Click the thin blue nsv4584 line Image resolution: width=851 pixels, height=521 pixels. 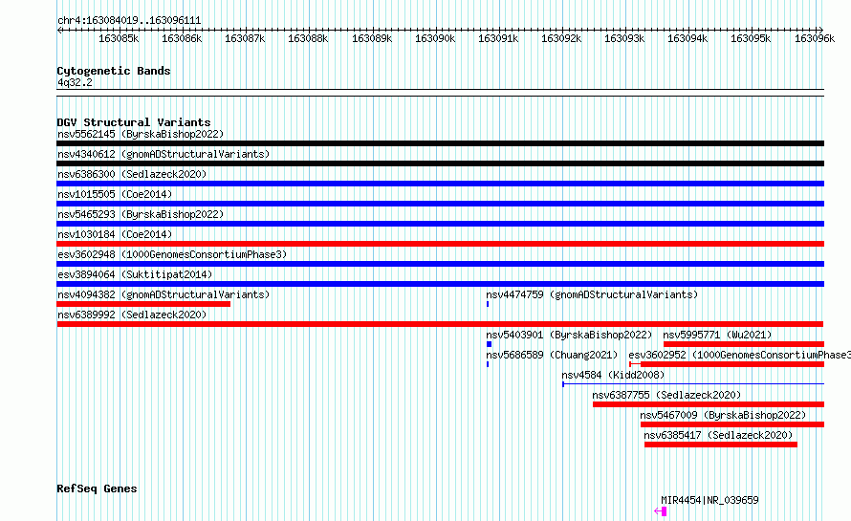[x=693, y=384]
